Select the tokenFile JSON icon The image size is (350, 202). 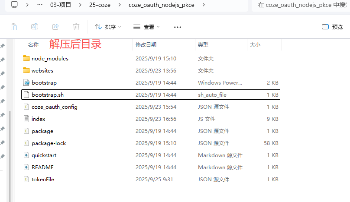pos(26,179)
